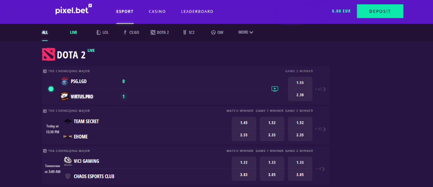Screen dimensions: 433x187
Task: Open the ESPORT section
Action: pos(125,12)
